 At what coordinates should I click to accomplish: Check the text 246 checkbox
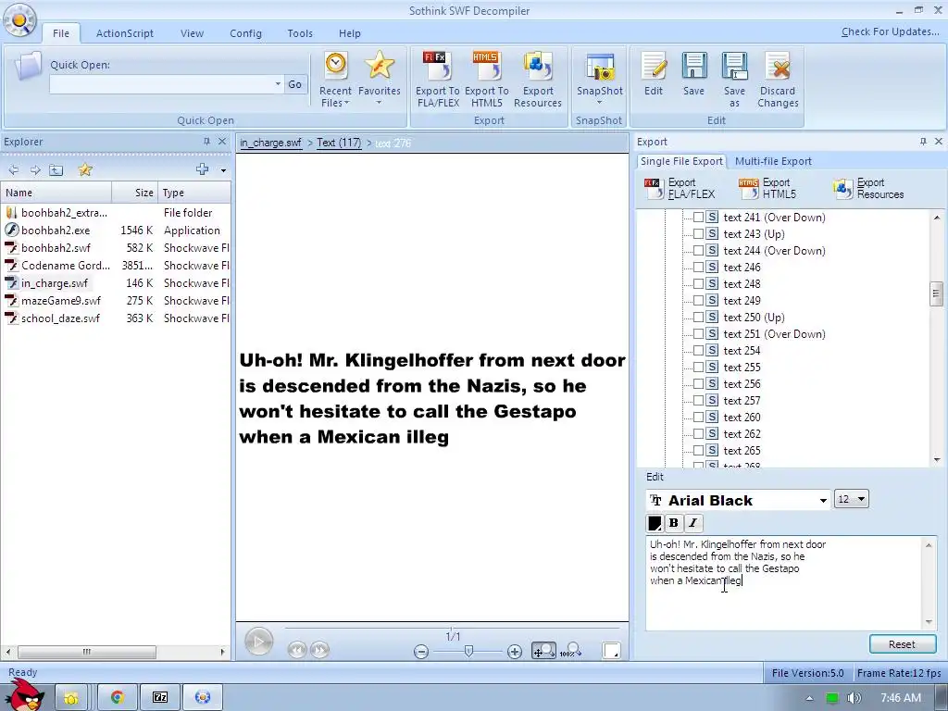(698, 268)
